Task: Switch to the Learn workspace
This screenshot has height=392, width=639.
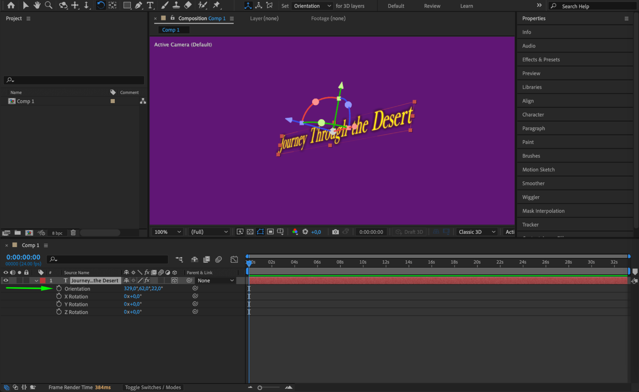Action: (x=466, y=6)
